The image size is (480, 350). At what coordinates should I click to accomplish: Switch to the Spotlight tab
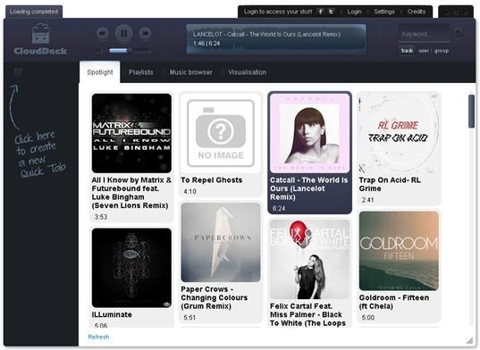coord(100,72)
